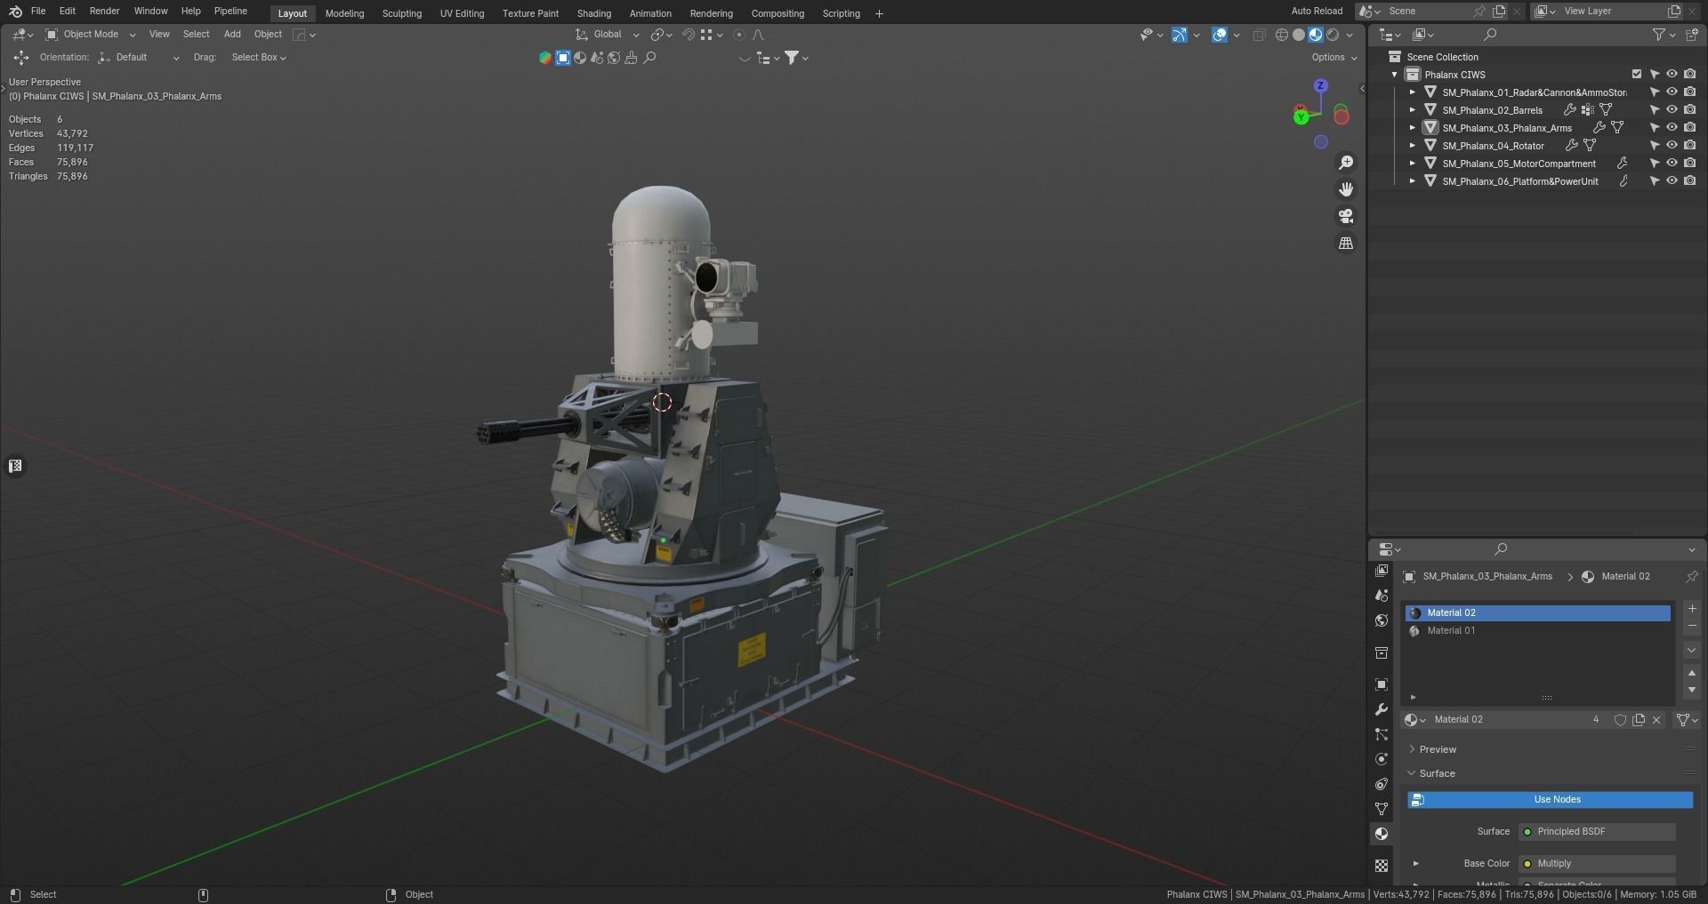
Task: Click Auto Reload button
Action: point(1317,12)
